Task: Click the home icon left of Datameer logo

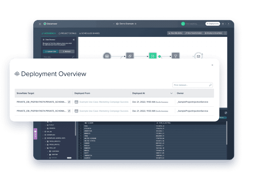Action: 40,24
